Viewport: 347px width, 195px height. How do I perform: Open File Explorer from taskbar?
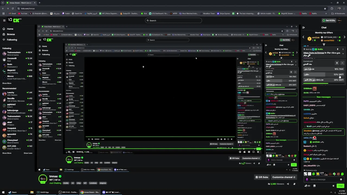tap(32, 192)
